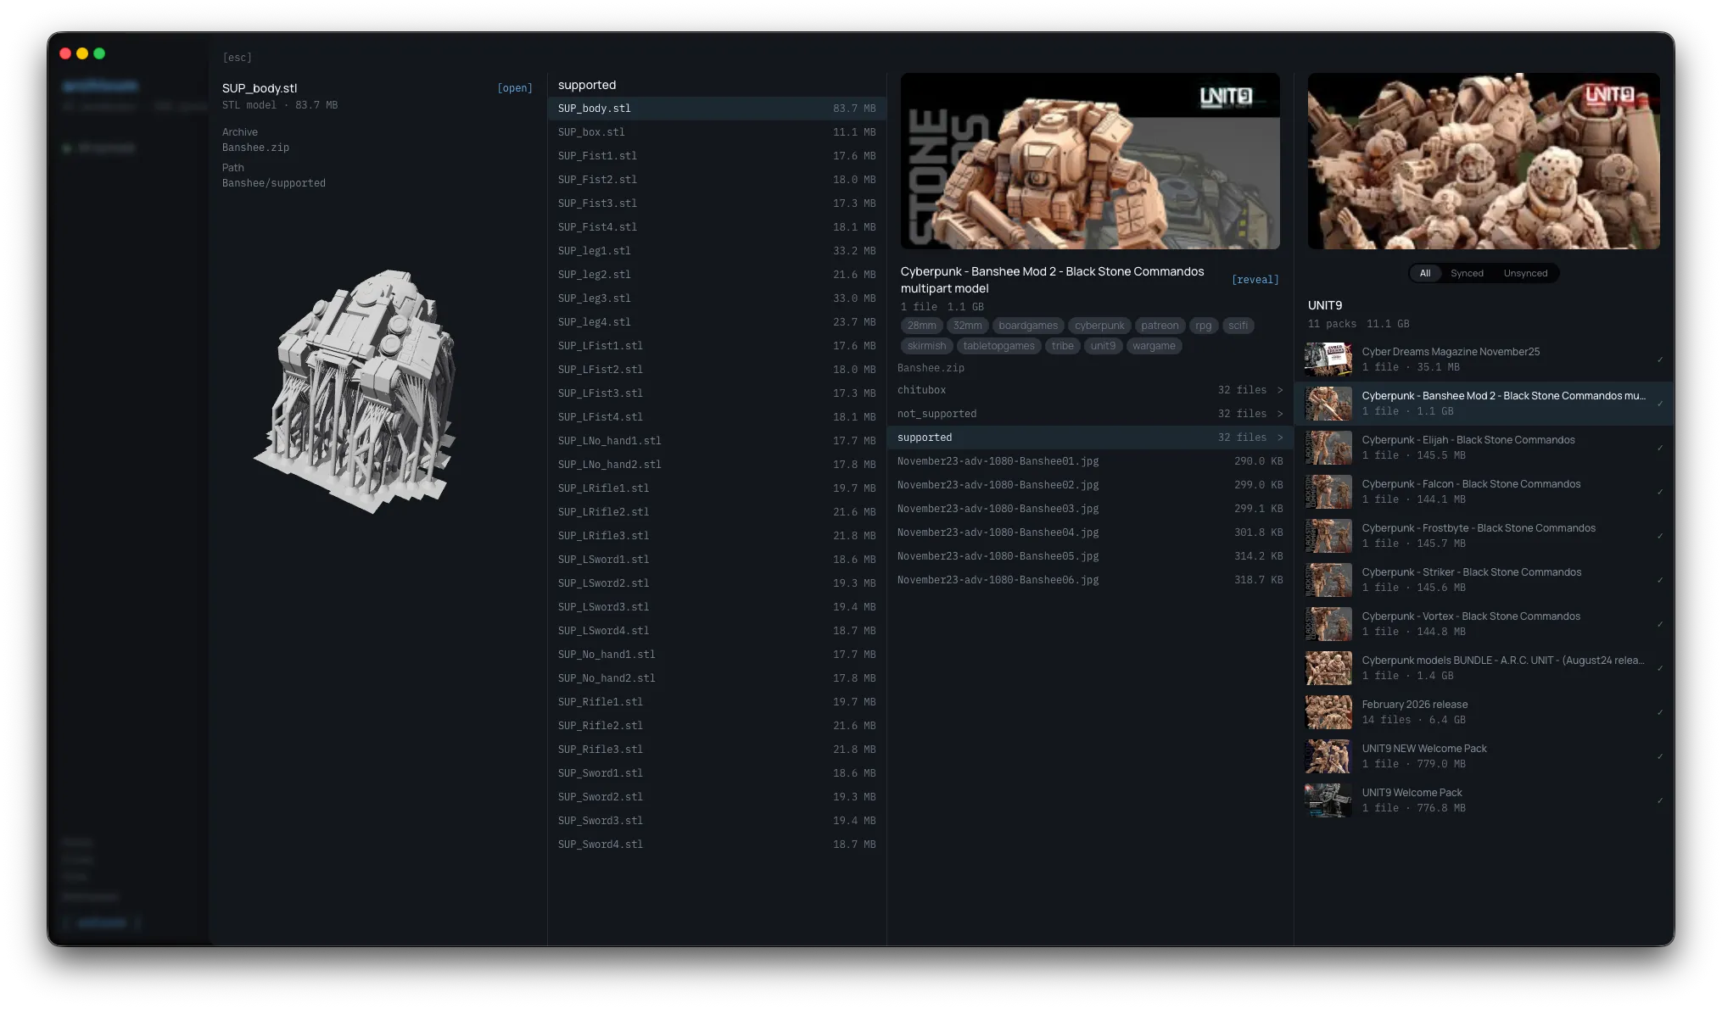
Task: Reveal Banshee Mod 2 in Finder
Action: pos(1255,279)
